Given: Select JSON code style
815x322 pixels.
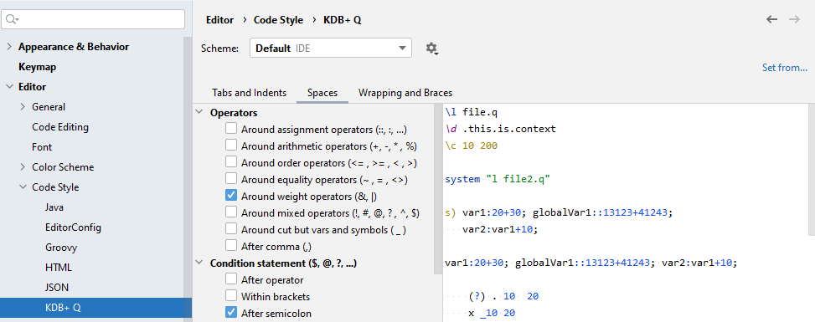Looking at the screenshot, I should click(x=57, y=287).
